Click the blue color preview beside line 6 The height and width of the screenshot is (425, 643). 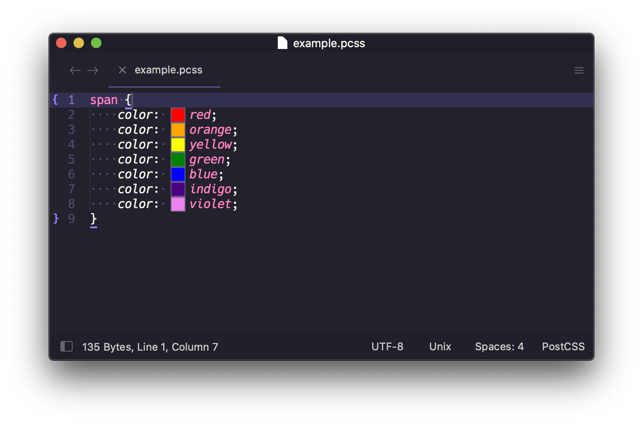tap(178, 174)
